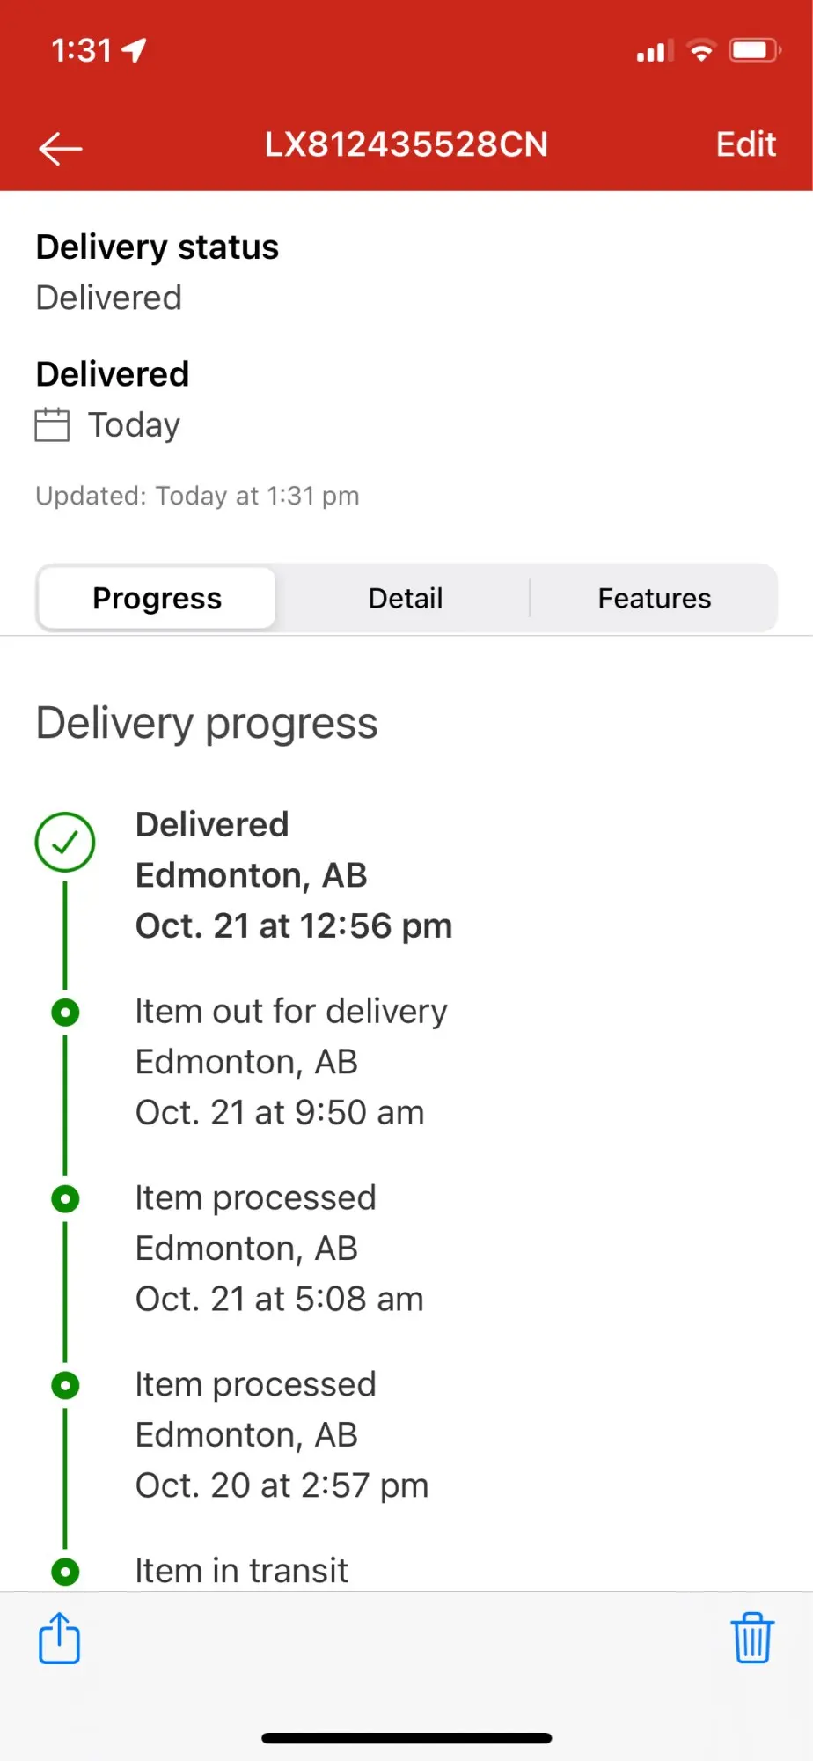Tap the green Delivered checkmark circle
The image size is (813, 1761).
pyautogui.click(x=65, y=842)
